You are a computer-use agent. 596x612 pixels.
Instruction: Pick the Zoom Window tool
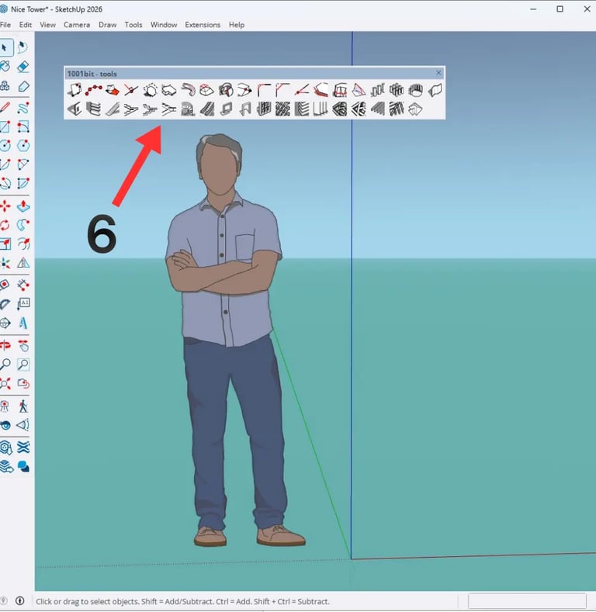(23, 365)
